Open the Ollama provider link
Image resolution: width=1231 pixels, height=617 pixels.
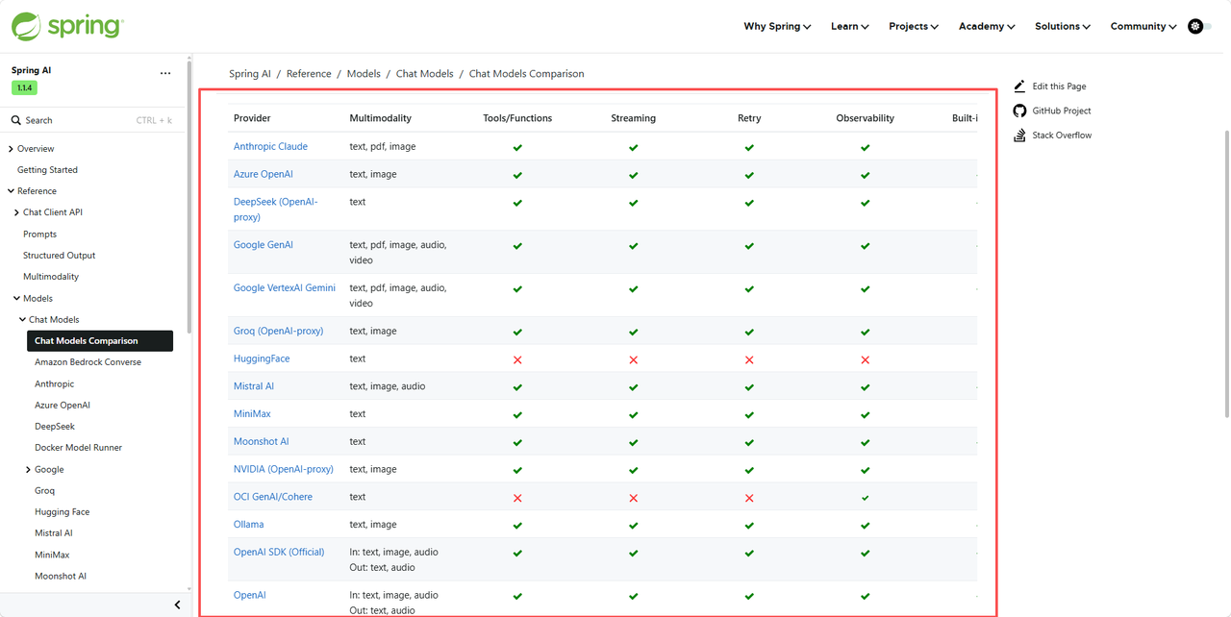(x=248, y=525)
